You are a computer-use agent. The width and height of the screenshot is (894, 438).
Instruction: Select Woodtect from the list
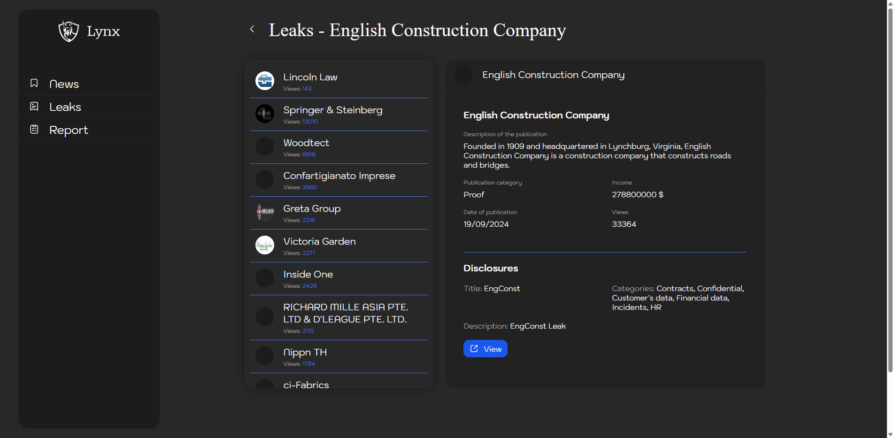click(306, 143)
